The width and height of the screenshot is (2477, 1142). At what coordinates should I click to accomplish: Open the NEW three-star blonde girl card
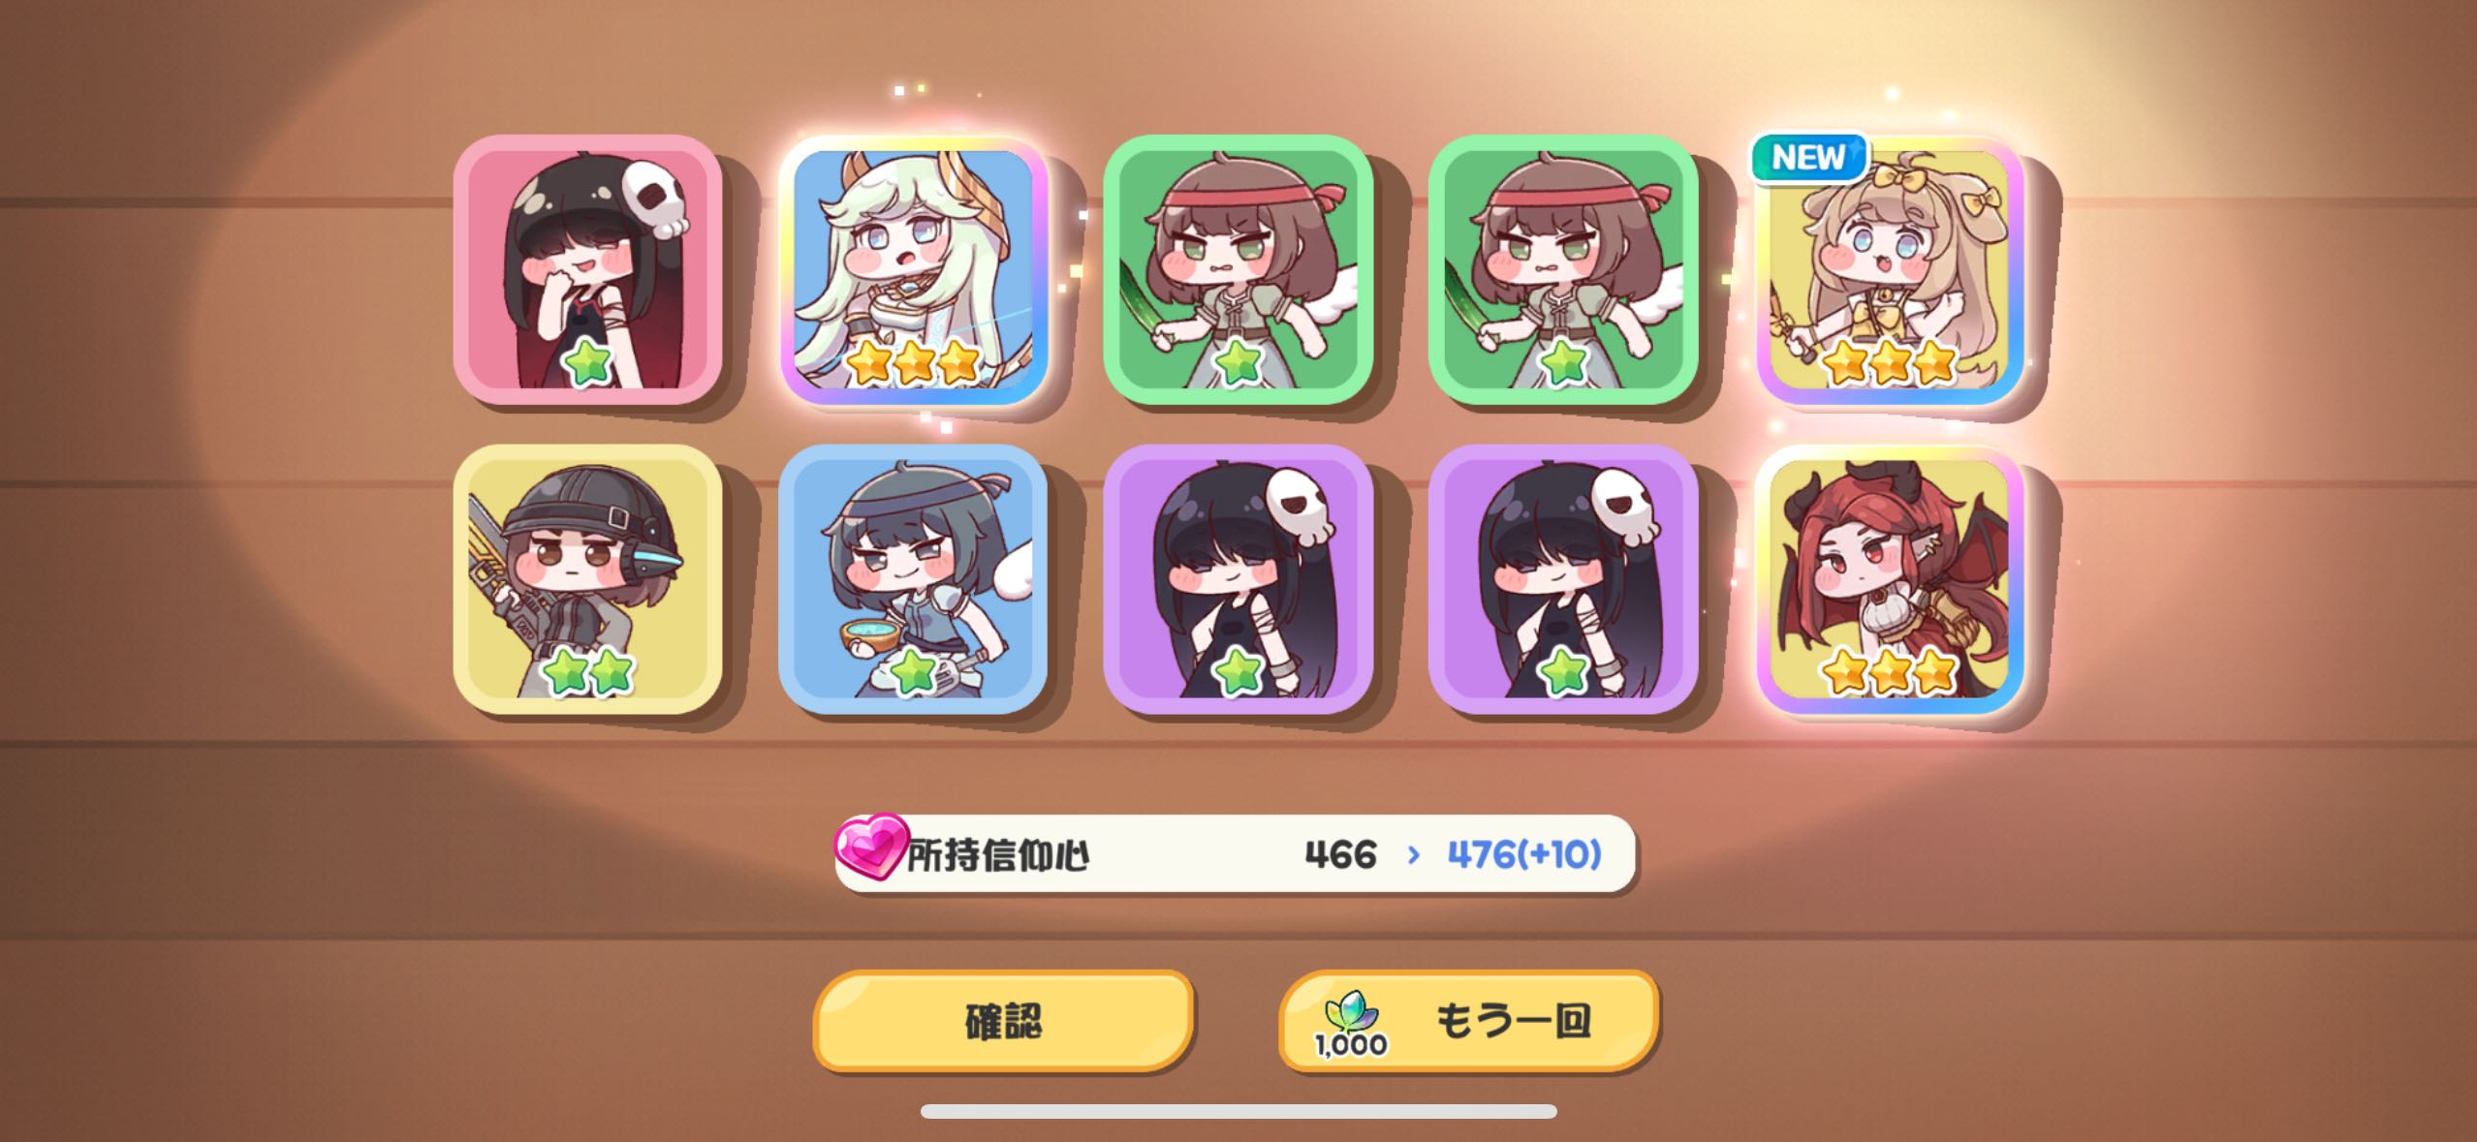coord(1890,269)
